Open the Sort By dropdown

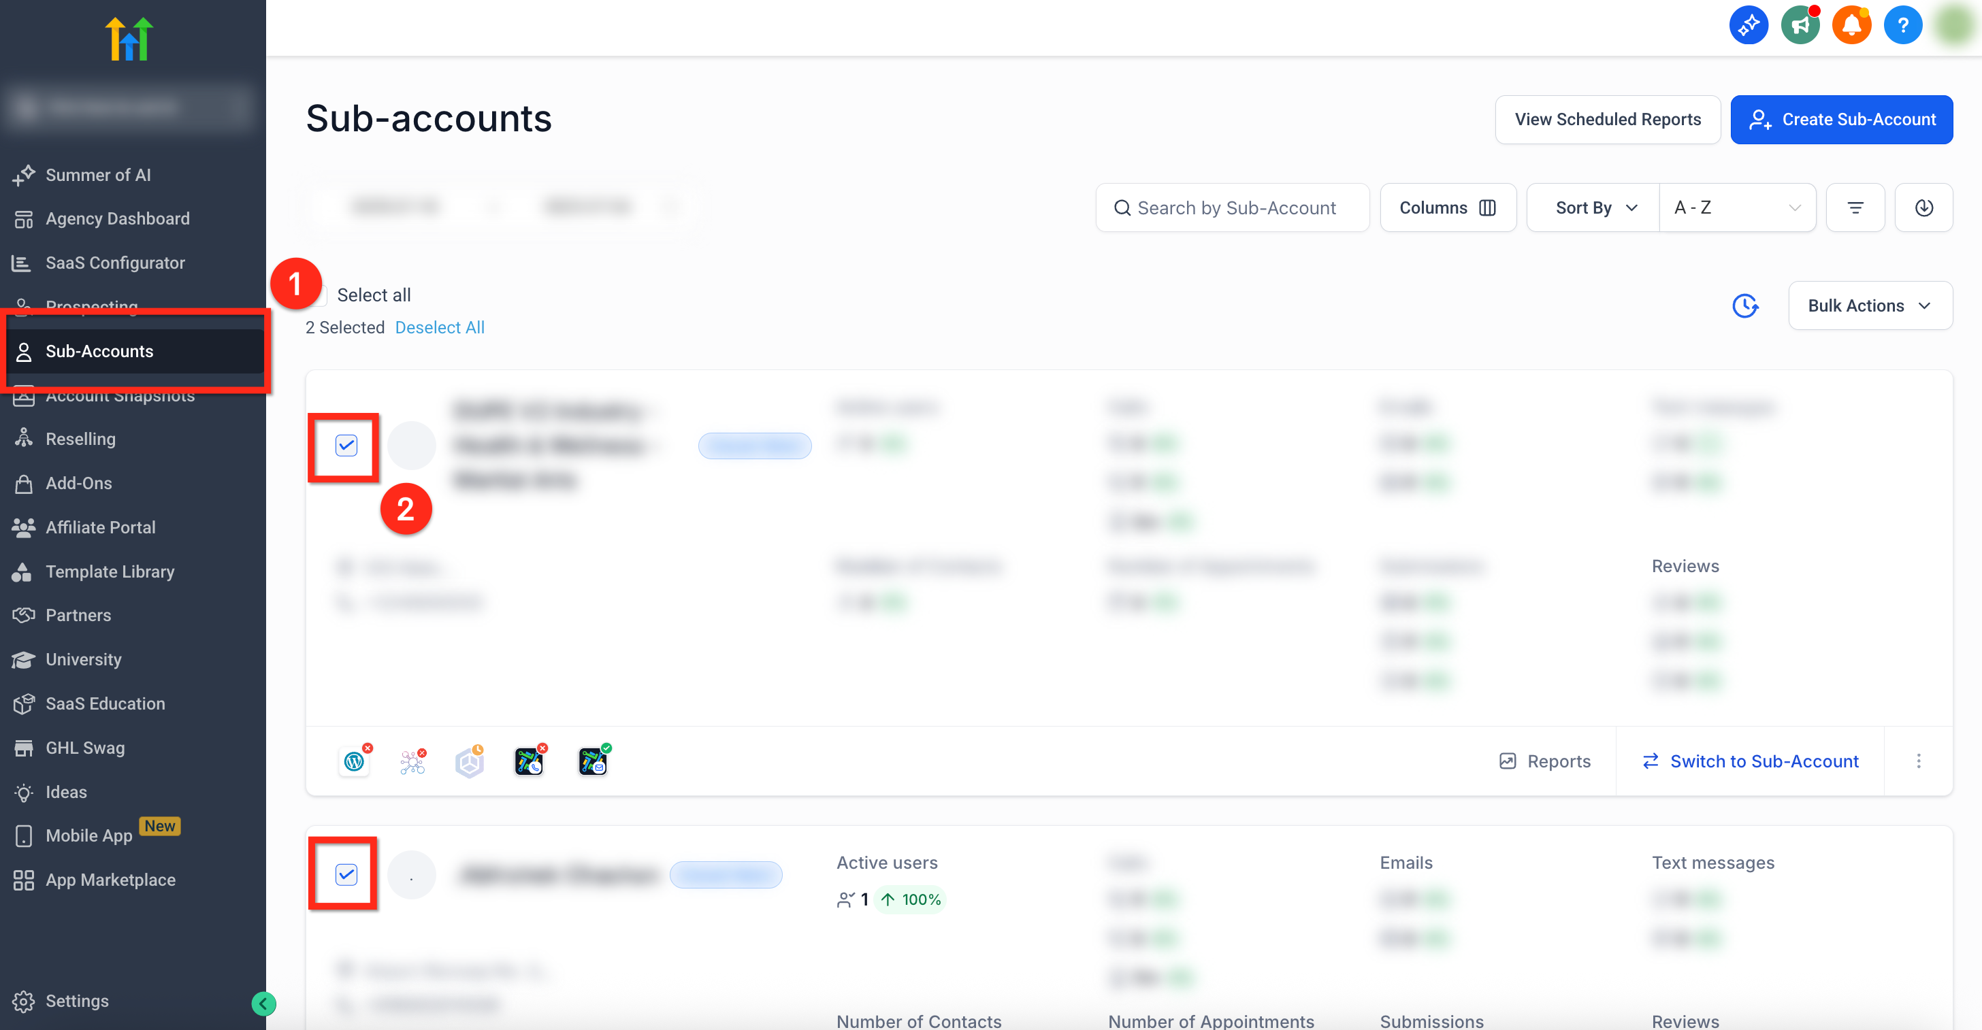click(x=1593, y=207)
